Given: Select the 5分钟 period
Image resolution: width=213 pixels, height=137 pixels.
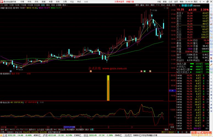Looking at the screenshot, I should [17, 5].
